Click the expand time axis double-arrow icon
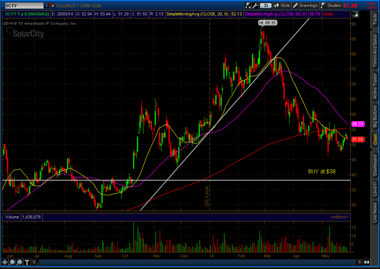This screenshot has width=380, height=269. click(367, 262)
